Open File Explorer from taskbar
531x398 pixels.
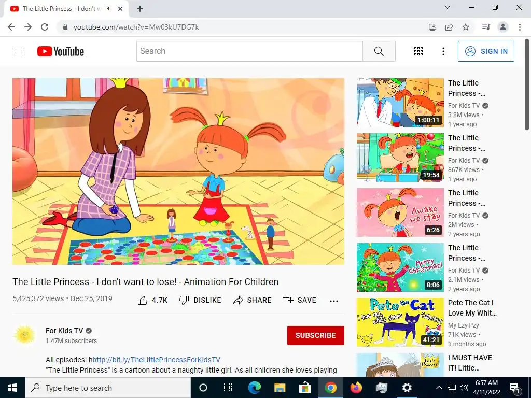(x=280, y=388)
